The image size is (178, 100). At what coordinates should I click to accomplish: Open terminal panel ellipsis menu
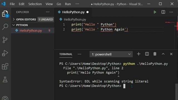click(80, 54)
